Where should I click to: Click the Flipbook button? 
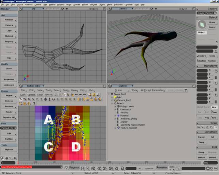[x=9, y=149]
